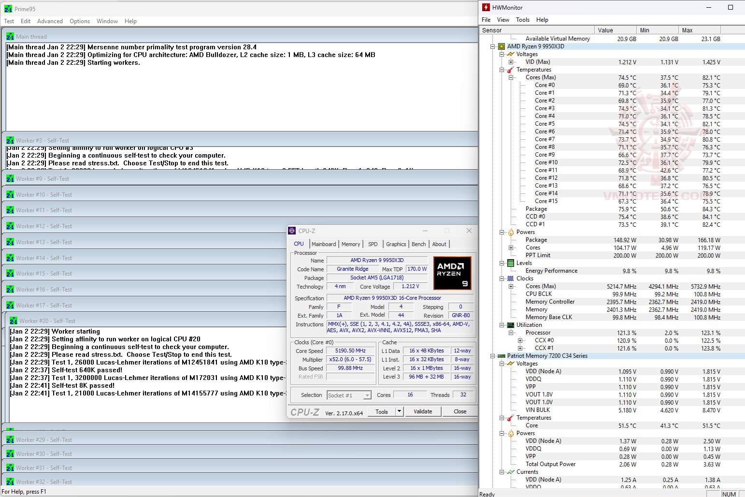Image resolution: width=745 pixels, height=497 pixels.
Task: Select the Energy Performance row
Action: click(x=623, y=271)
